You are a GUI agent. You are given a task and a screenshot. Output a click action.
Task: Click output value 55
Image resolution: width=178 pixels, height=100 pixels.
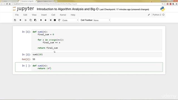[x=34, y=59]
